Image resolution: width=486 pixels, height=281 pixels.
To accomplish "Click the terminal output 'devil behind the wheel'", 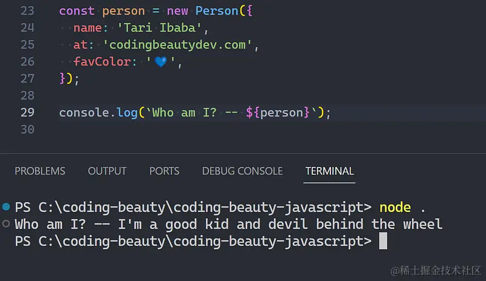I will tap(355, 224).
